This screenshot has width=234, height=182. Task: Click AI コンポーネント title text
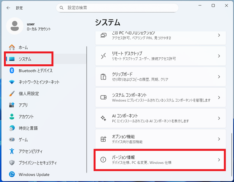coord(125,116)
